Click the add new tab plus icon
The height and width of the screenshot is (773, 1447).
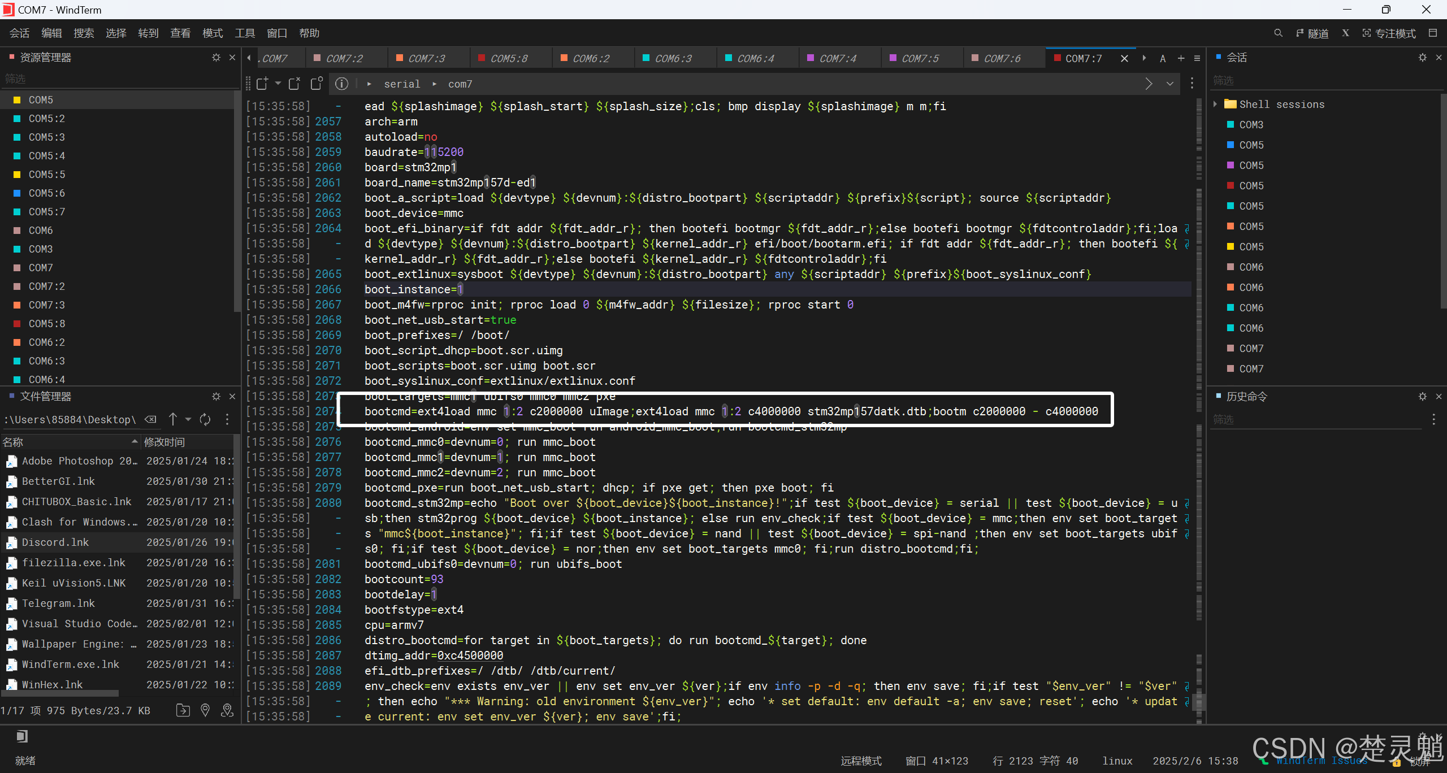point(1181,58)
